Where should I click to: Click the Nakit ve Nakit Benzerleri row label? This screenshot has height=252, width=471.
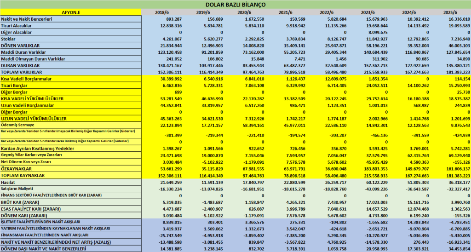click(x=26, y=19)
